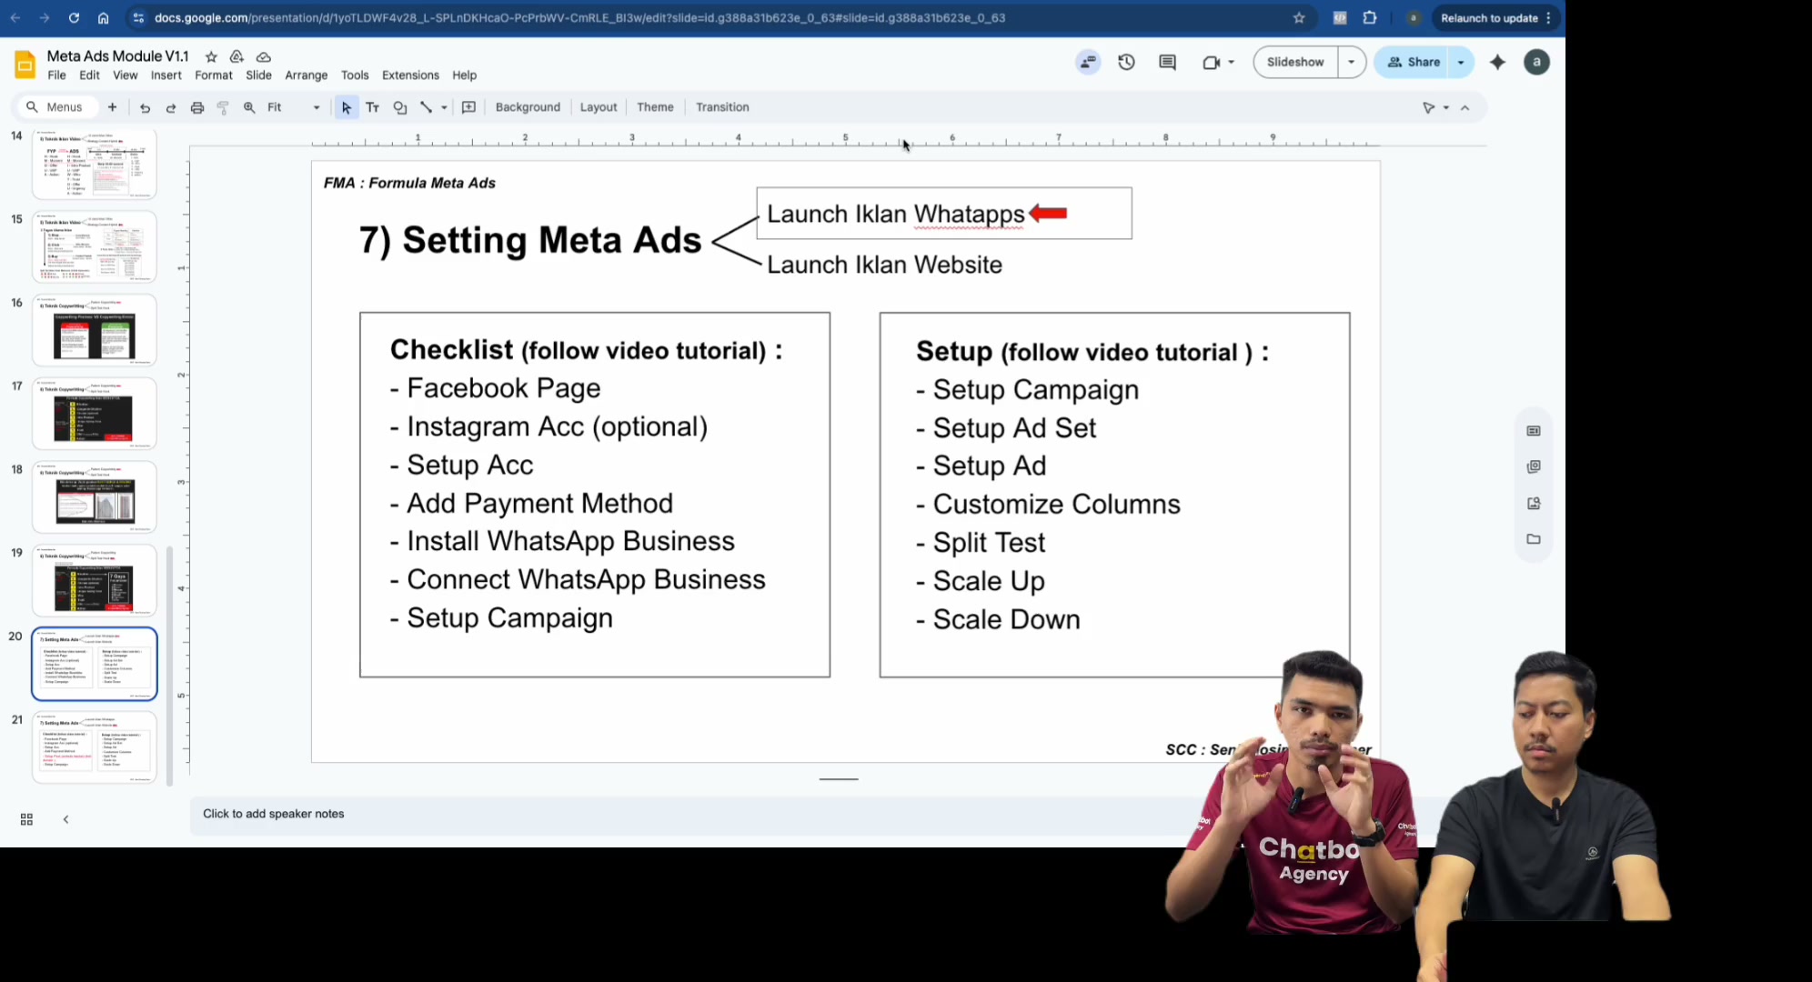Click the camera record icon

point(1211,62)
